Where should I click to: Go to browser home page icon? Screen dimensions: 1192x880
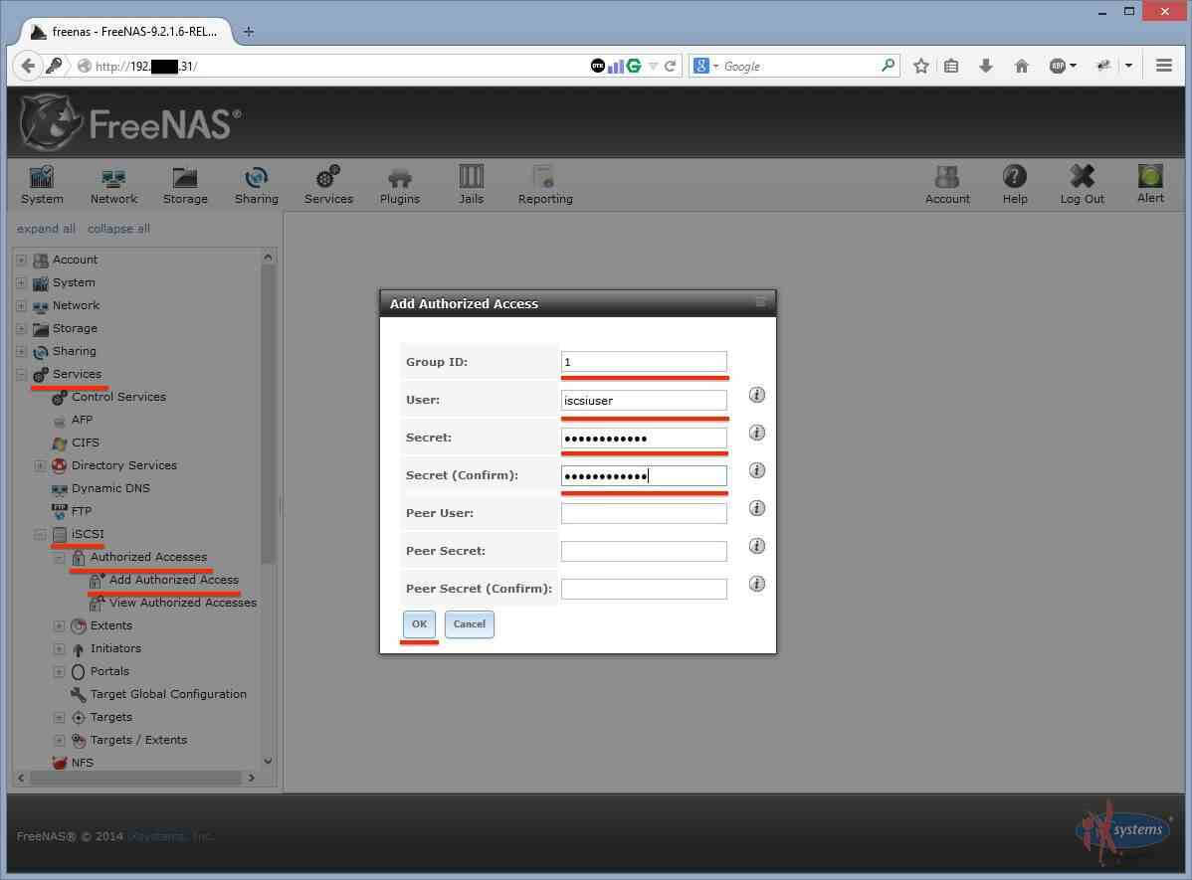[1022, 66]
